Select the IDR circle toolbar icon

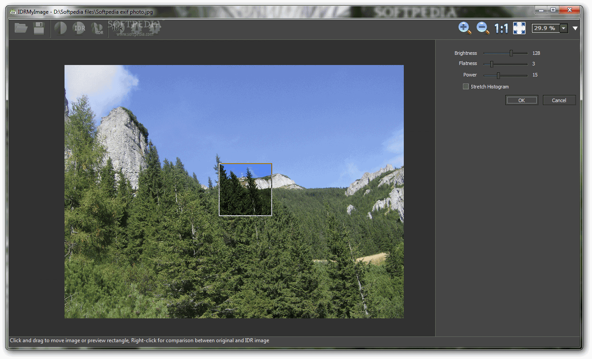(x=79, y=29)
